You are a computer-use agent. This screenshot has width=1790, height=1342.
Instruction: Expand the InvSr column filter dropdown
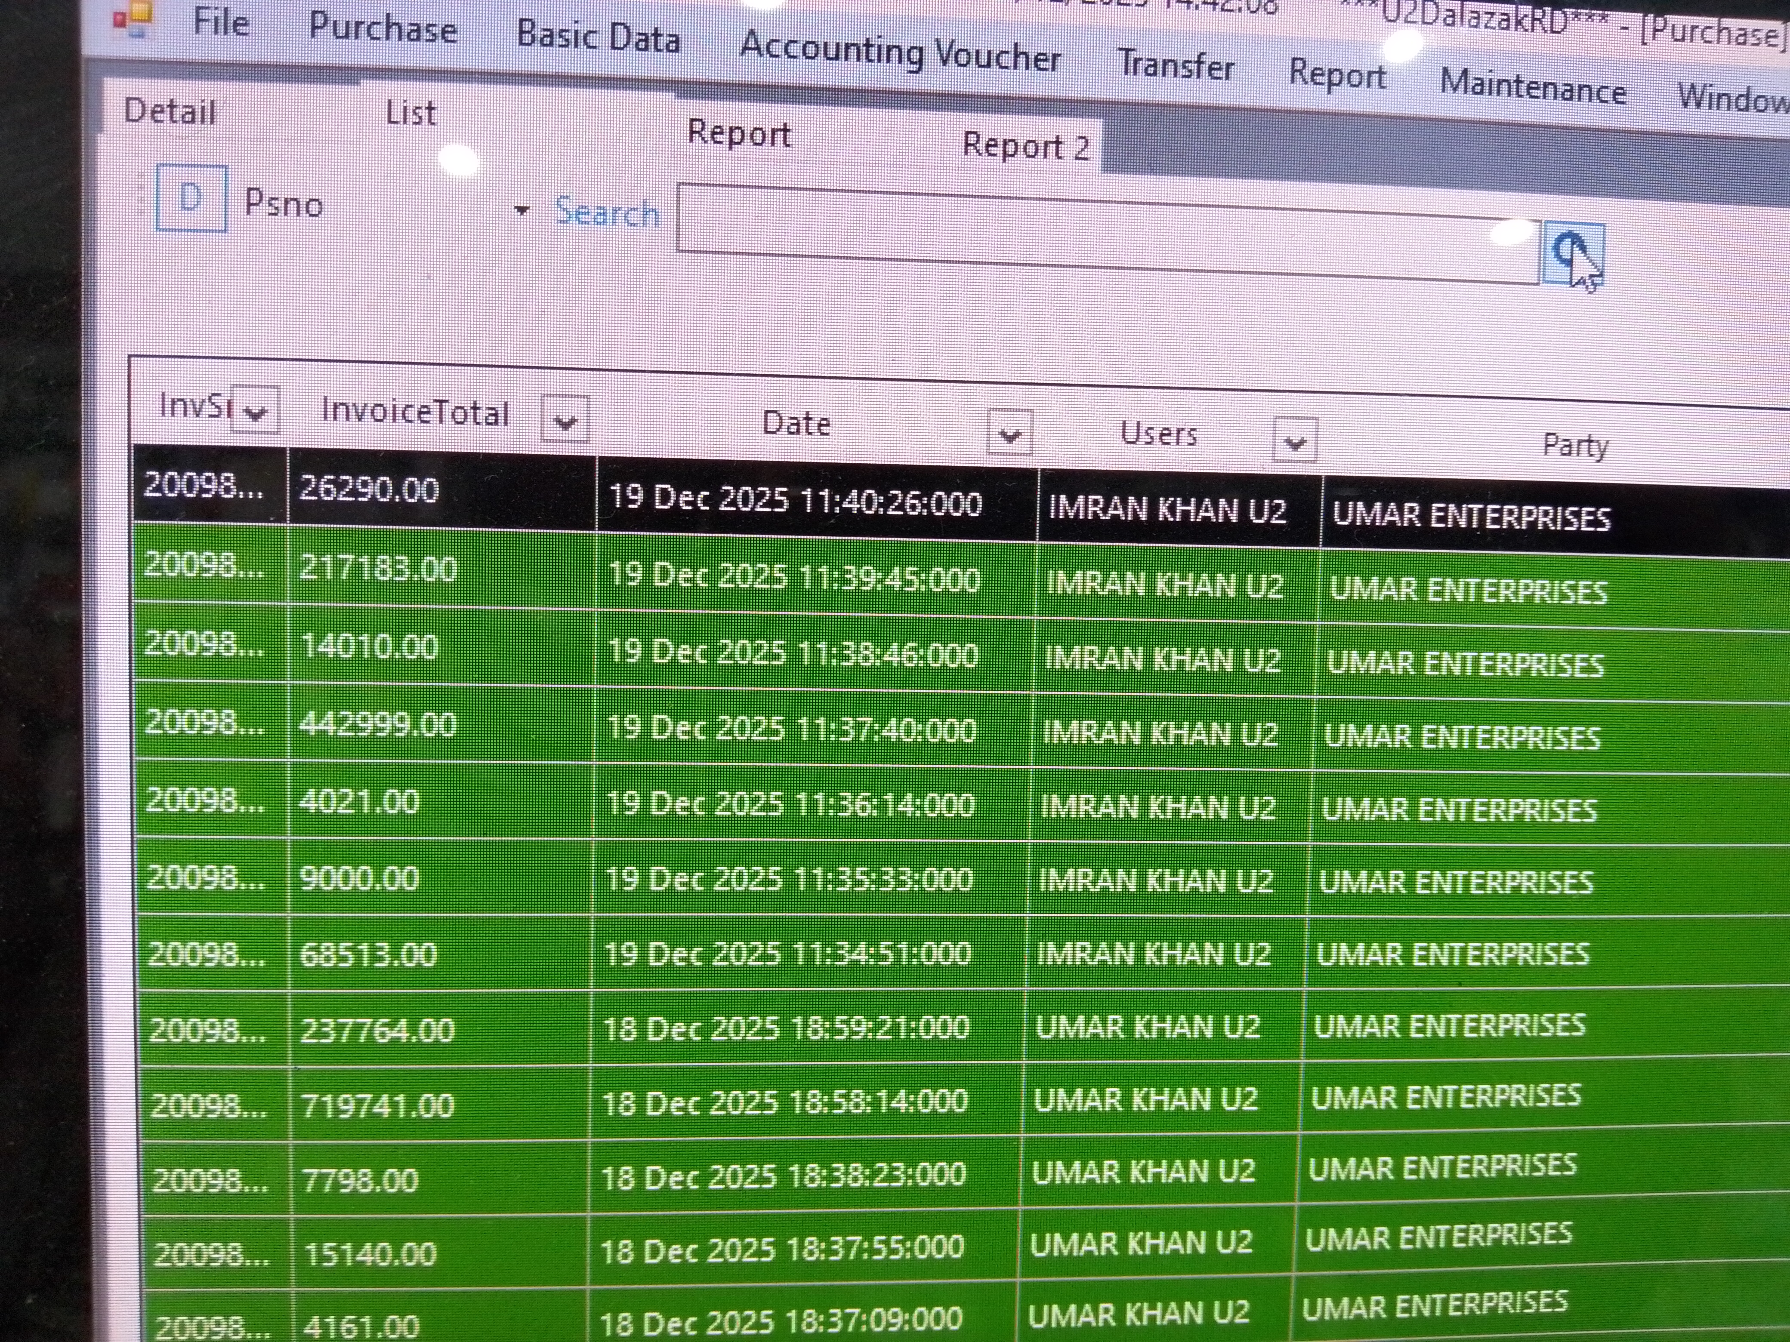point(256,412)
